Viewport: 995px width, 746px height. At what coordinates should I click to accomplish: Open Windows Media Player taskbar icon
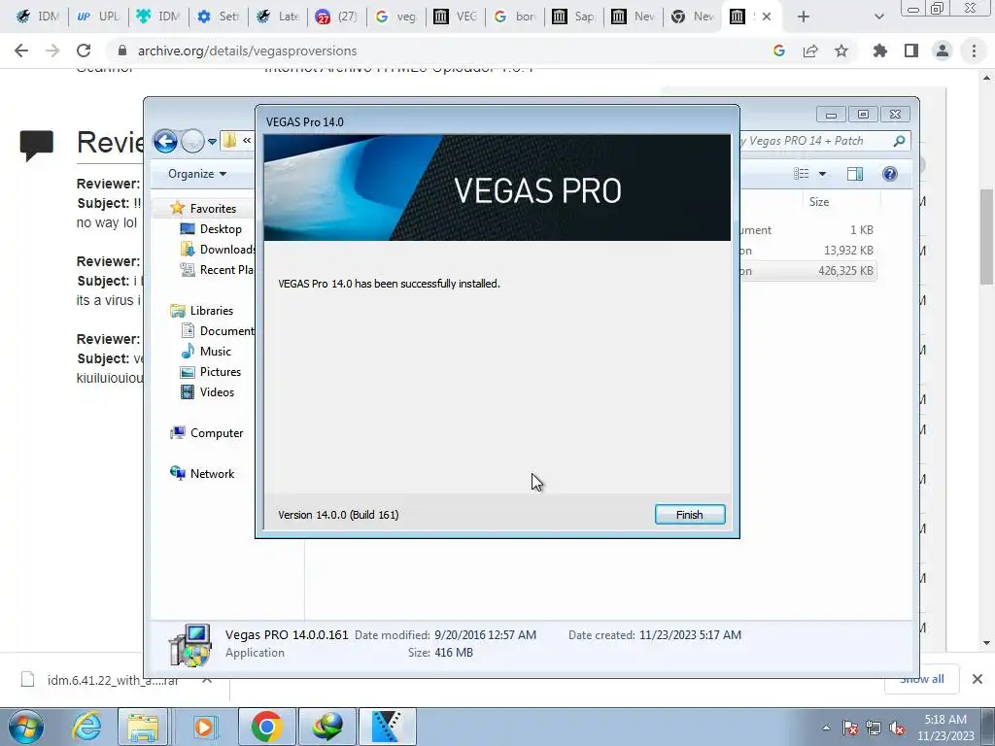pyautogui.click(x=204, y=727)
